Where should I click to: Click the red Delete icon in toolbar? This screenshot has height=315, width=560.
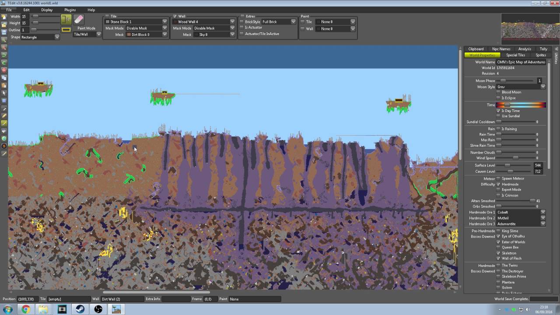point(4,70)
